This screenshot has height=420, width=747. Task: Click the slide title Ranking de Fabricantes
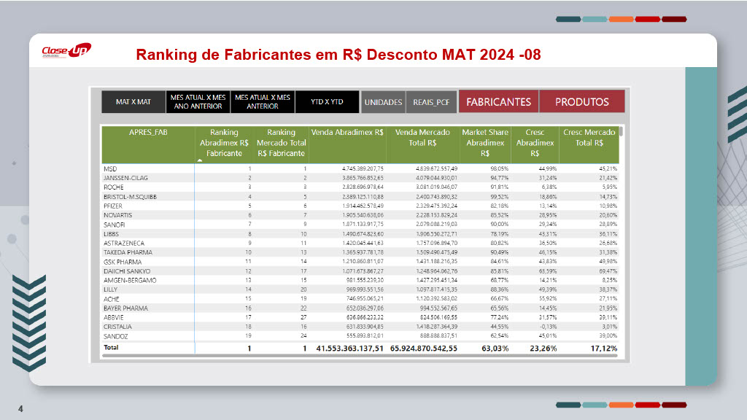point(338,55)
